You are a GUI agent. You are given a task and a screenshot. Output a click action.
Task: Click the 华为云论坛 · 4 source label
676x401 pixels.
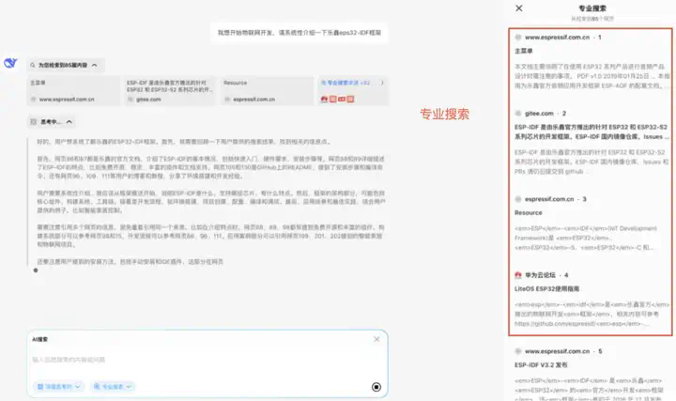tap(546, 275)
